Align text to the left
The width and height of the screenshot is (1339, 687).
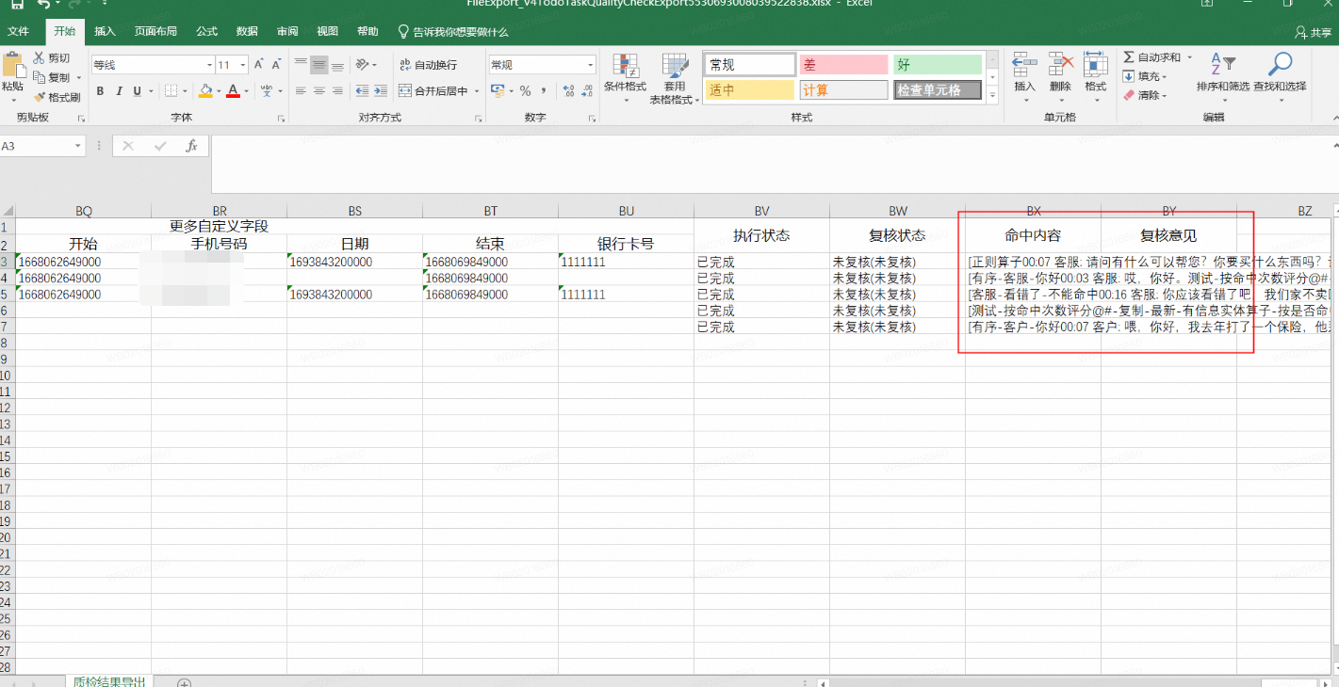point(301,91)
